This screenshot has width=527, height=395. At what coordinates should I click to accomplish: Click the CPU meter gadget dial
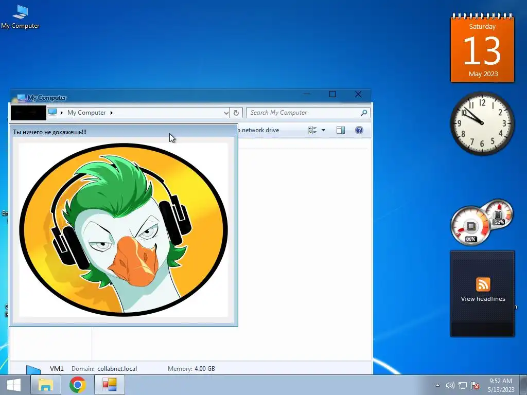tap(470, 225)
